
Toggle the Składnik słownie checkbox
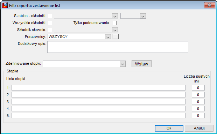(50, 30)
